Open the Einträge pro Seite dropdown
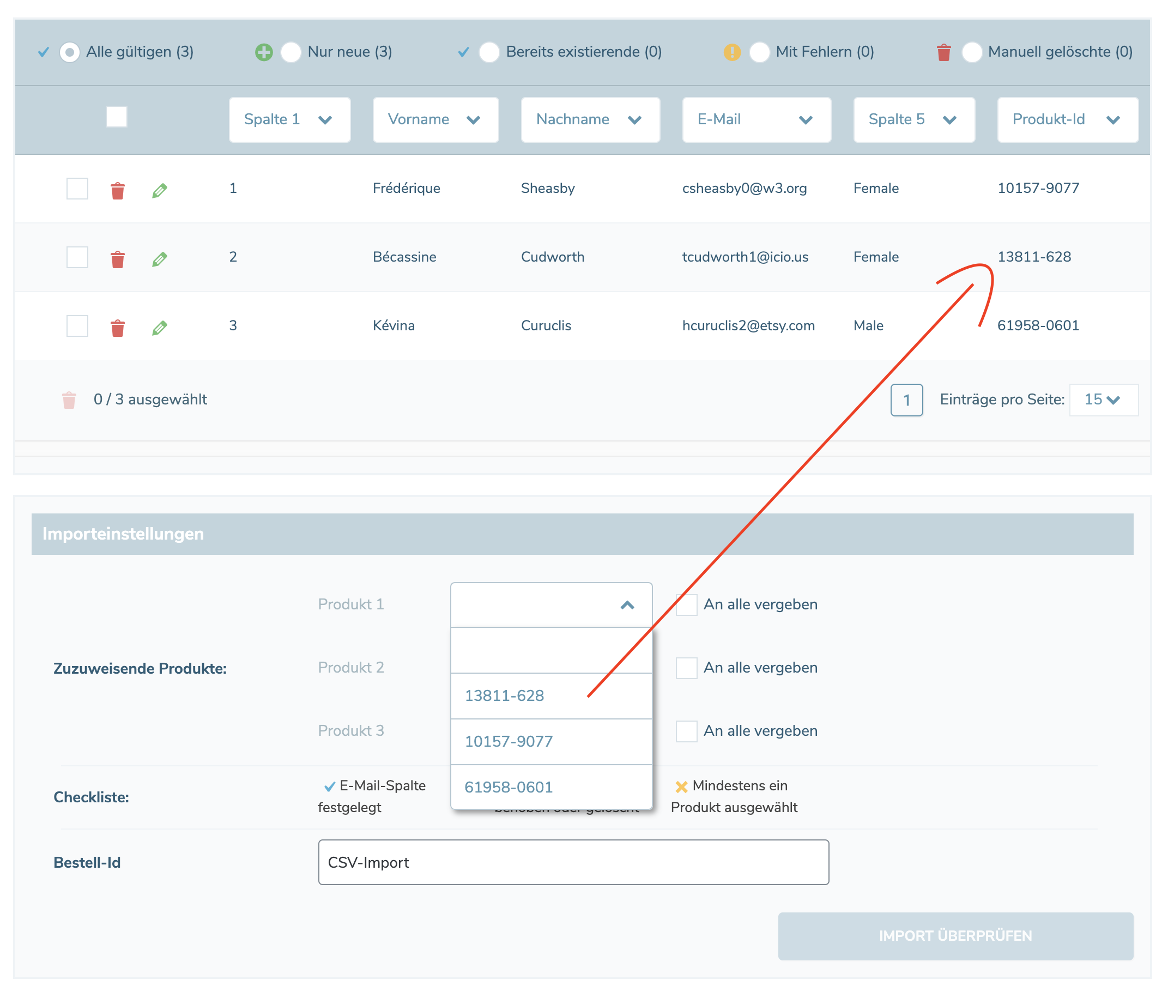Viewport: 1162px width, 992px height. [1103, 400]
